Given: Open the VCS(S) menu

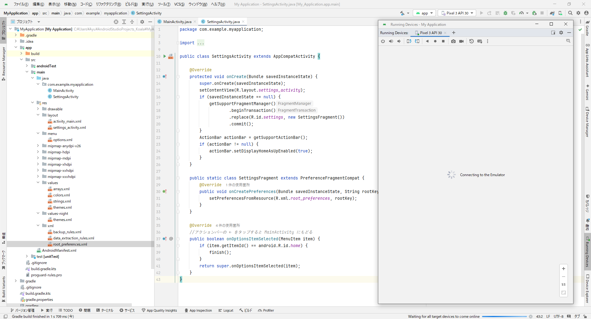Looking at the screenshot, I should click(179, 4).
